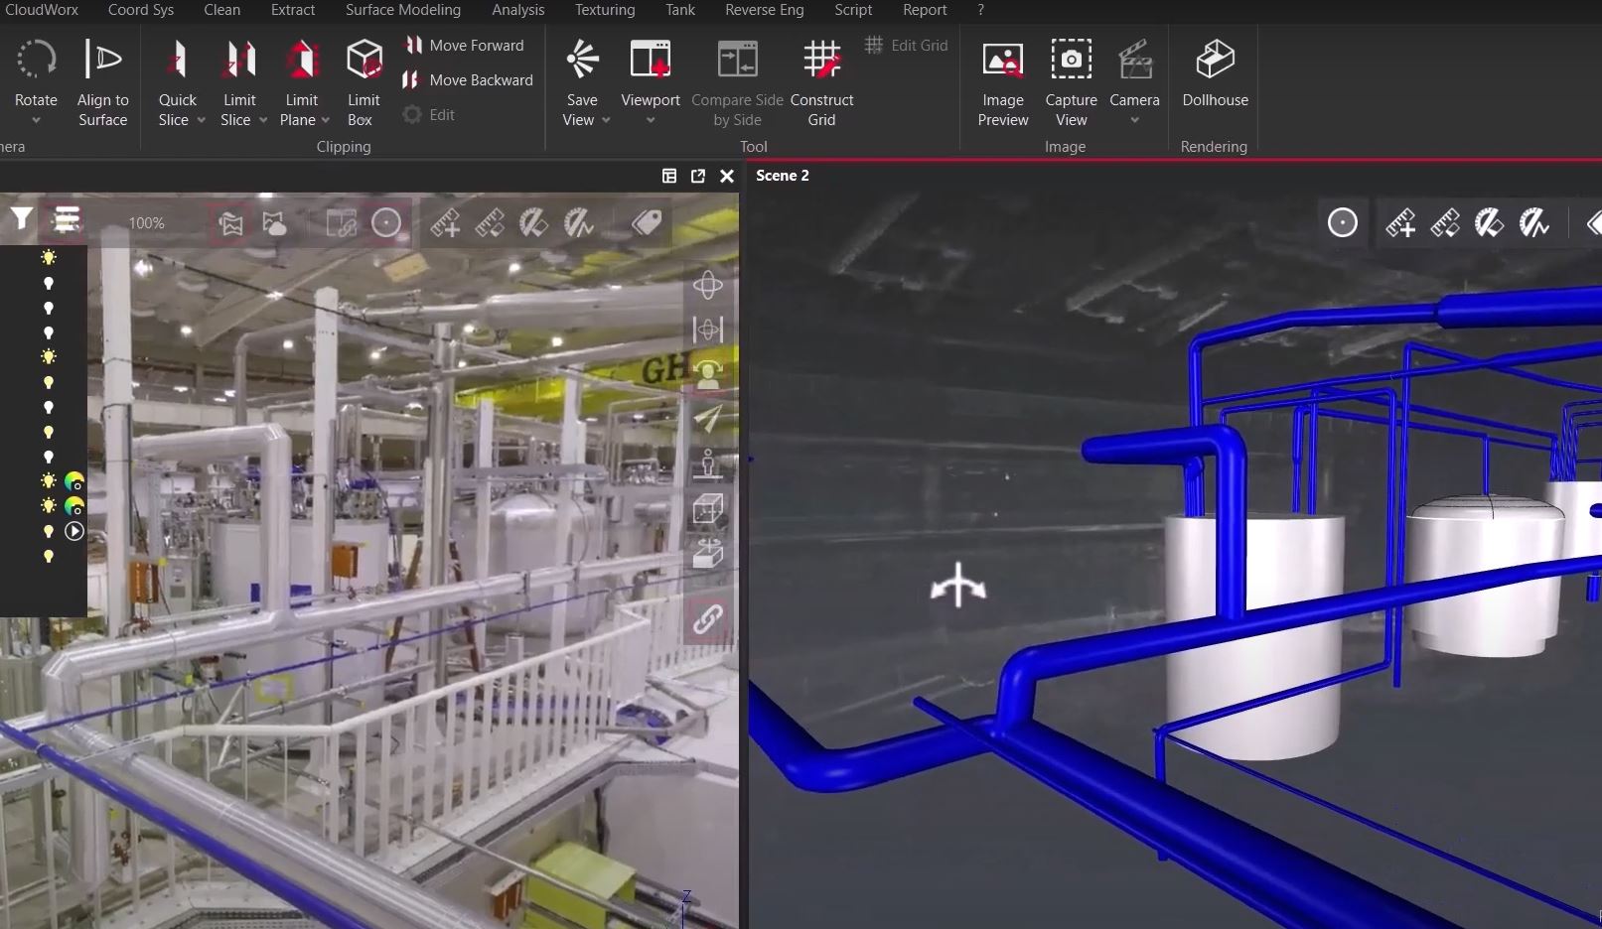Select the Limit Box clipping tool
The width and height of the screenshot is (1602, 929).
pyautogui.click(x=364, y=81)
